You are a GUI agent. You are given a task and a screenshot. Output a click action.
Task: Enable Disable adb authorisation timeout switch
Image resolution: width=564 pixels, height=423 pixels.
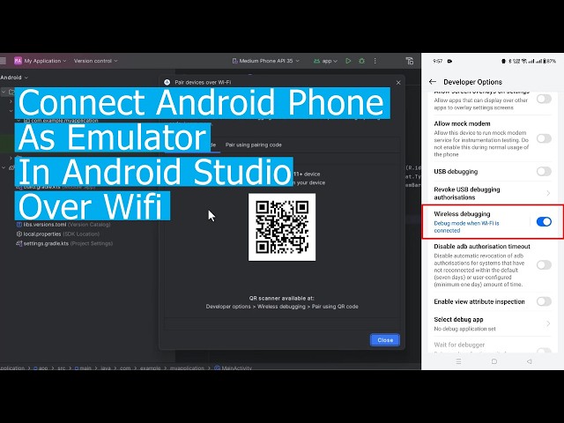click(x=544, y=265)
